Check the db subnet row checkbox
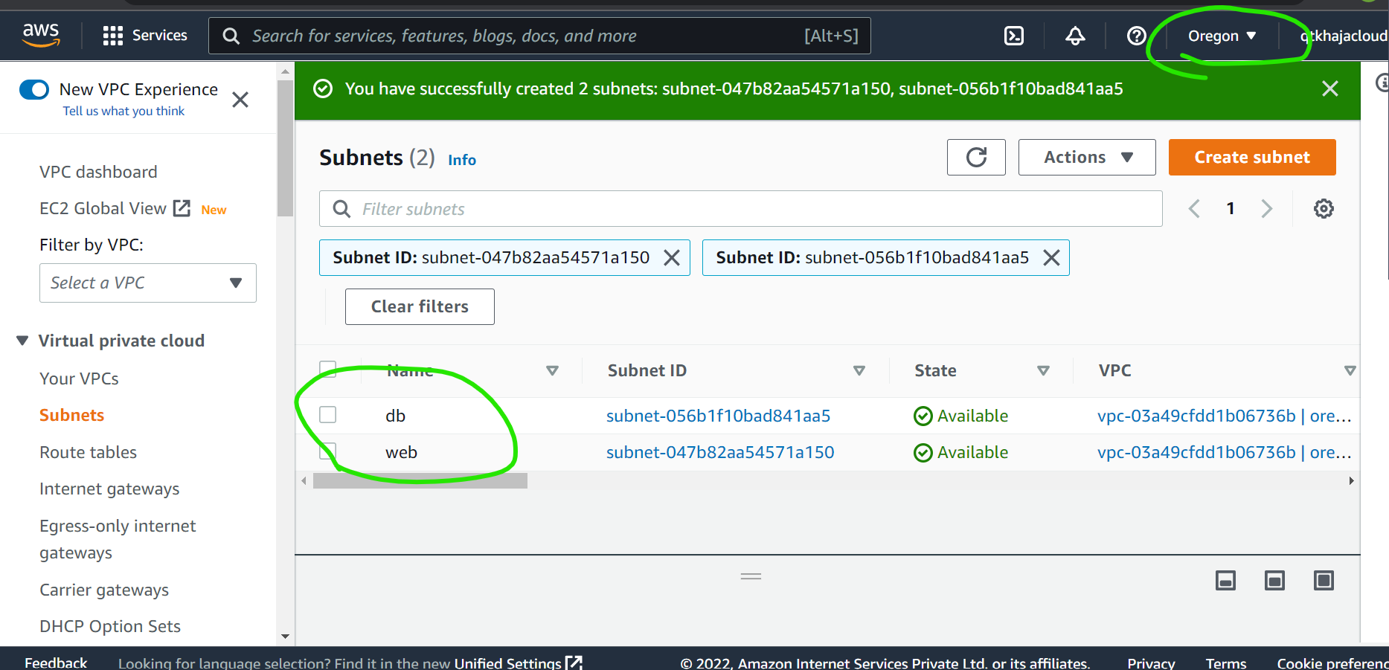This screenshot has width=1389, height=670. pos(327,414)
